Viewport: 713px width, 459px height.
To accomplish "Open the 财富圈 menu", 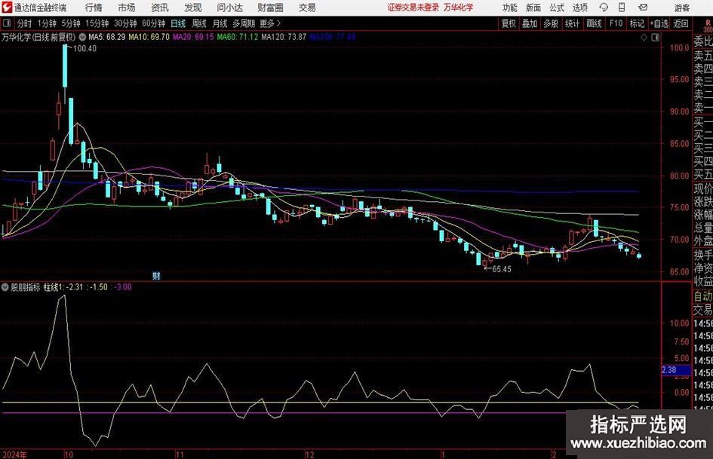I will [270, 8].
